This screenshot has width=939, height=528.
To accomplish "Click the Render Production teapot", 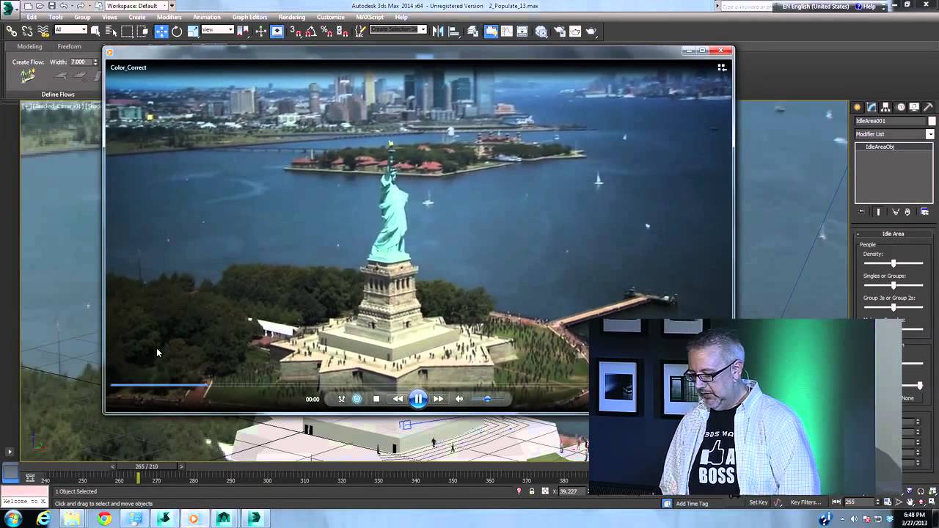I will 591,31.
